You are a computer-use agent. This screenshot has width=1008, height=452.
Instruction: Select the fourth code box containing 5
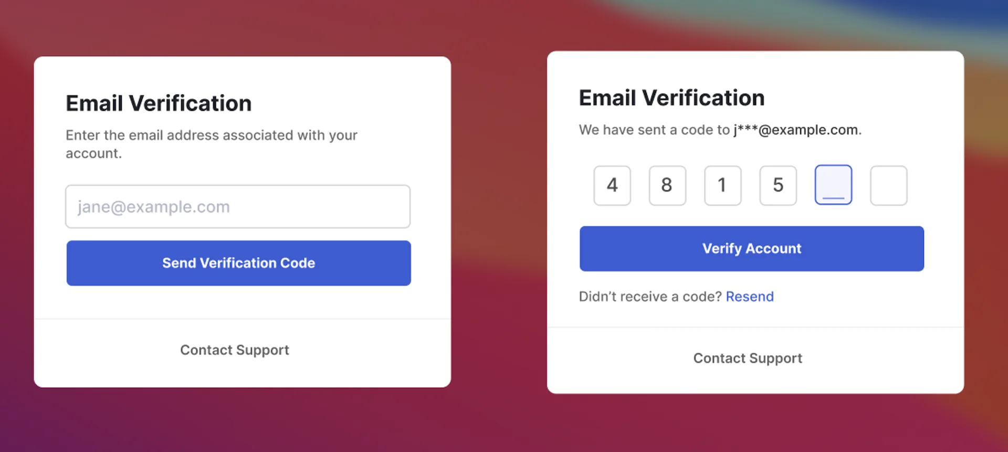pyautogui.click(x=778, y=185)
